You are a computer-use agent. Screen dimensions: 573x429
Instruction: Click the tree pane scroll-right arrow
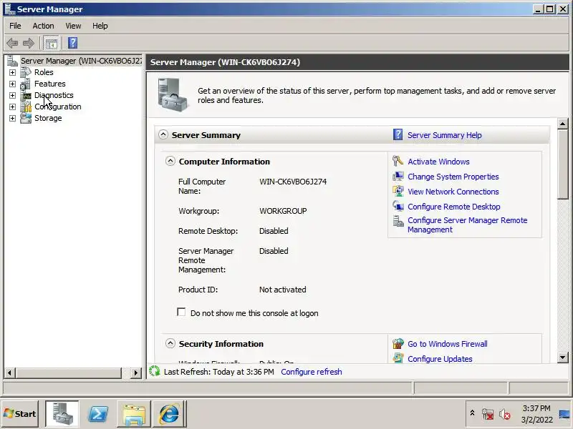pos(136,373)
